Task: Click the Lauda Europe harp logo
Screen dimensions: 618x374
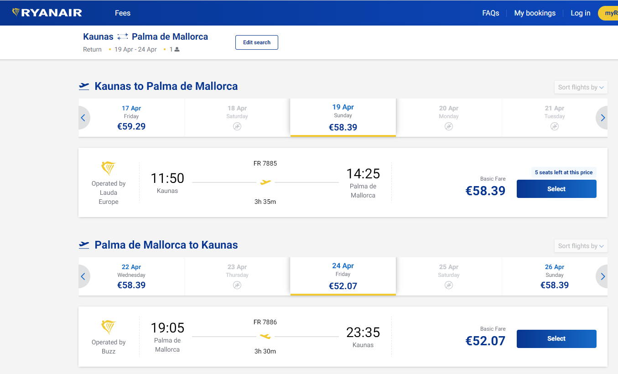Action: point(108,168)
